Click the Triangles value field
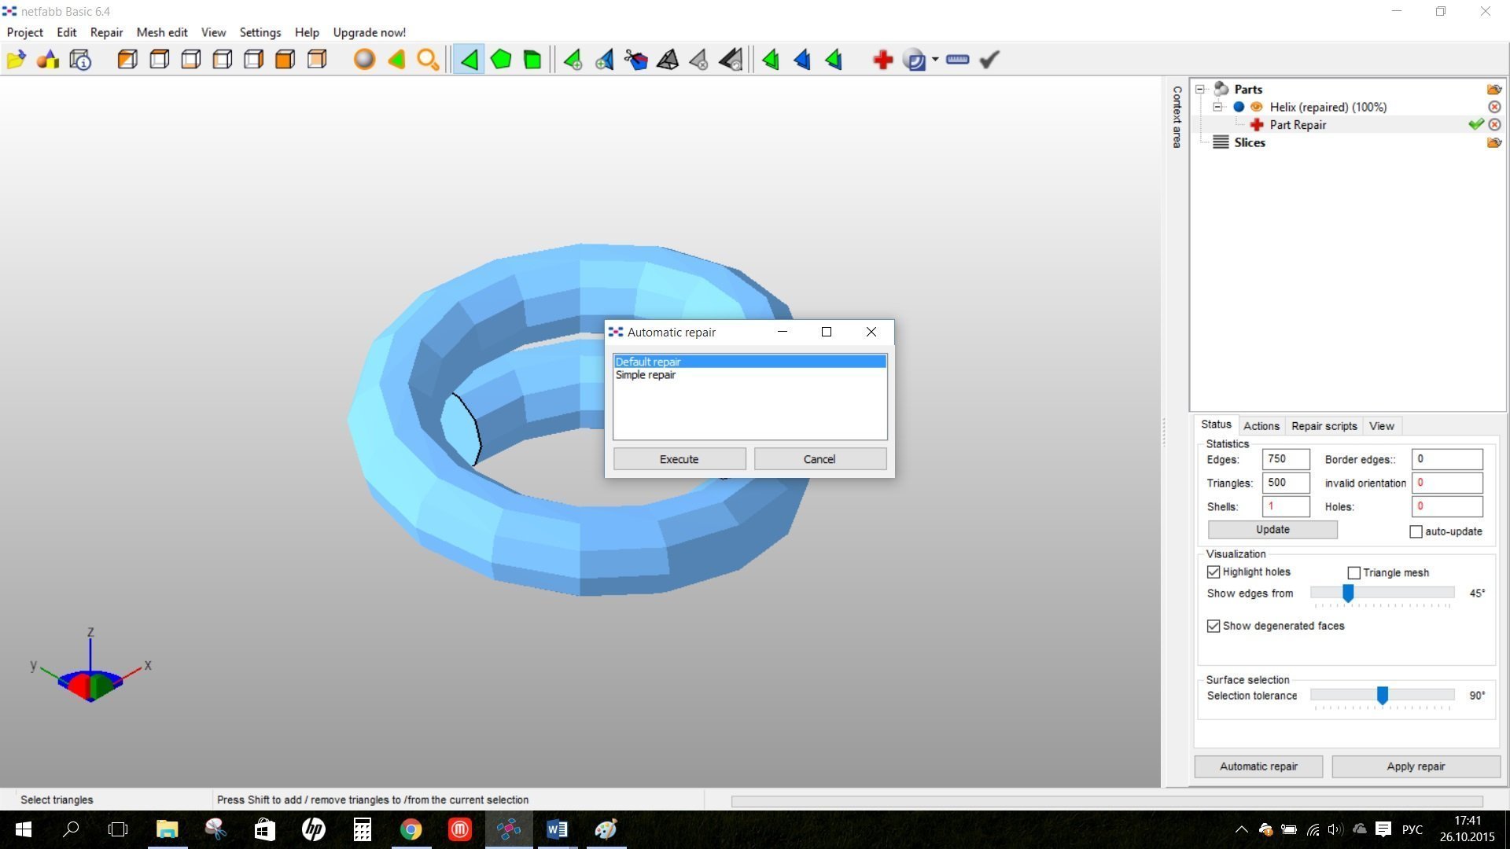Image resolution: width=1510 pixels, height=849 pixels. [1286, 483]
